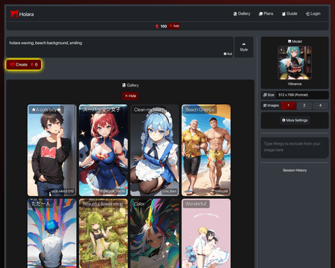Image resolution: width=335 pixels, height=268 pixels.
Task: Select 4 images count
Action: pyautogui.click(x=320, y=105)
